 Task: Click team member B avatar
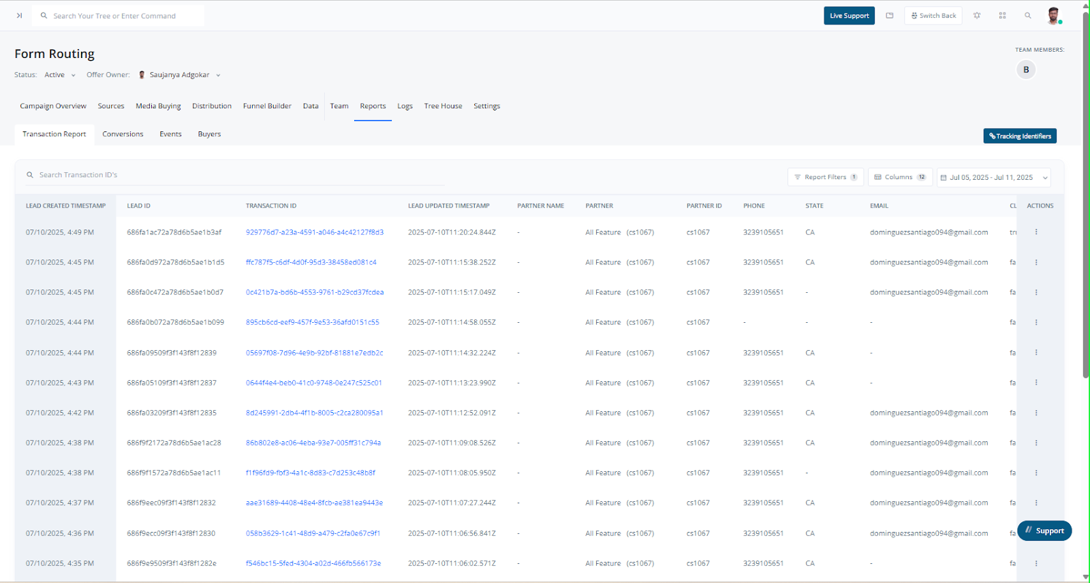pyautogui.click(x=1026, y=69)
